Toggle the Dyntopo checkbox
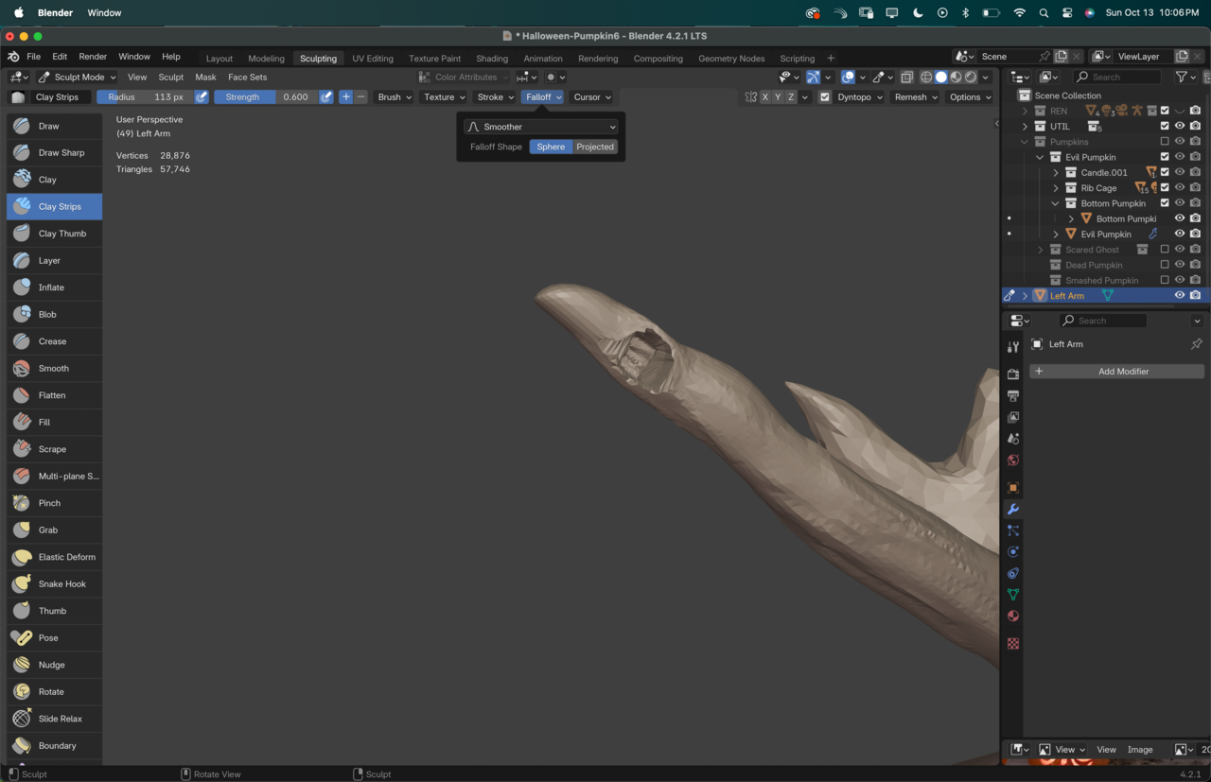 825,96
